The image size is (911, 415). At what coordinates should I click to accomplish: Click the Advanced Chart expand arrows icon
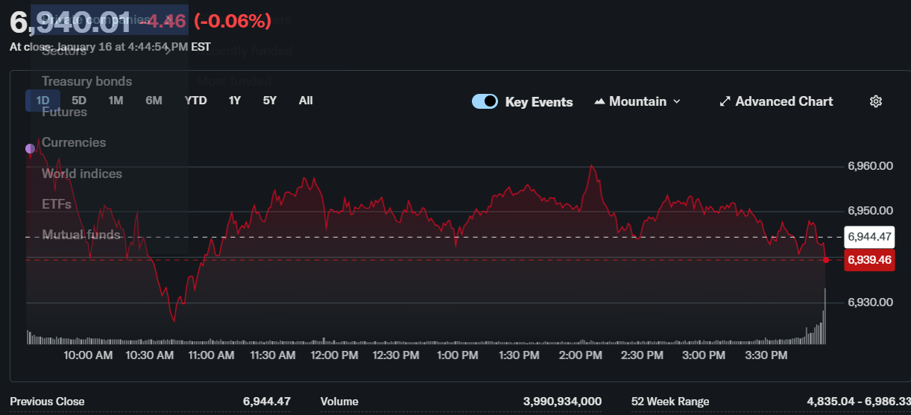[x=725, y=101]
